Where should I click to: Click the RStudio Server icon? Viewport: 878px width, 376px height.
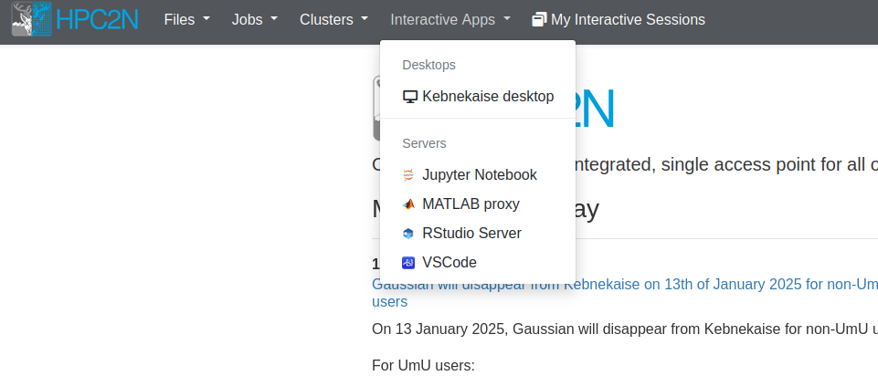(408, 234)
